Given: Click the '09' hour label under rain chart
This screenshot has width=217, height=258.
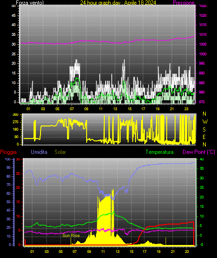Looking at the screenshot, I should (x=89, y=251).
